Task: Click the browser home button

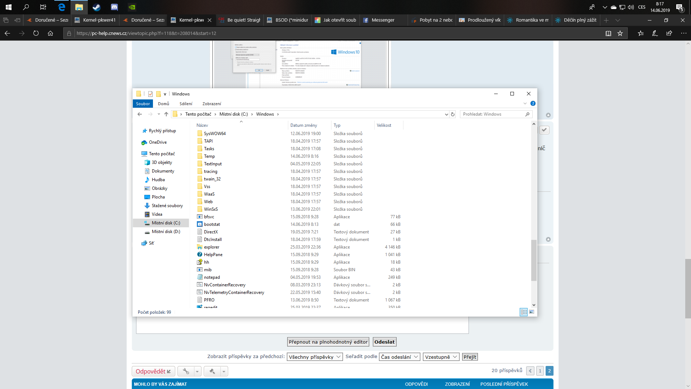Action: pos(50,33)
